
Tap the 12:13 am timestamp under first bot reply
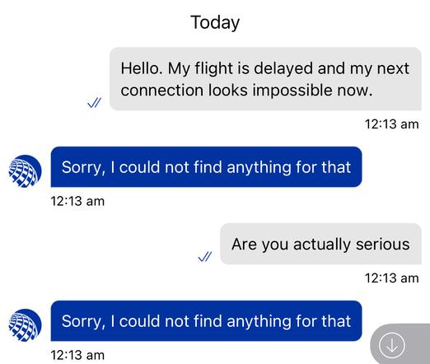click(77, 201)
